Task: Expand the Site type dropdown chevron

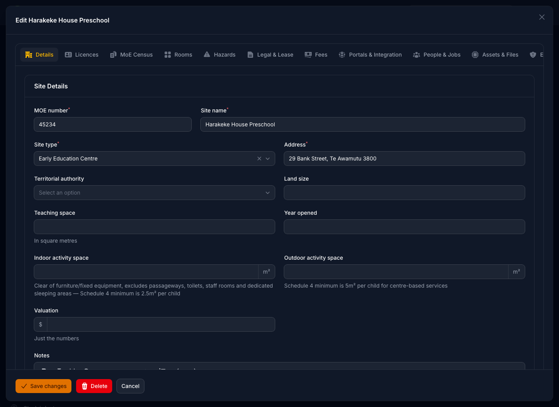Action: (267, 159)
